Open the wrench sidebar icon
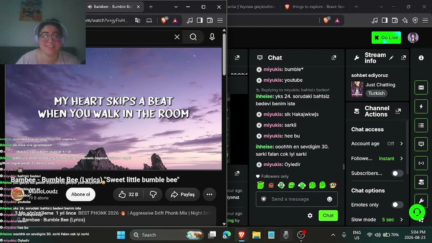This screenshot has height=243, width=432. (421, 201)
